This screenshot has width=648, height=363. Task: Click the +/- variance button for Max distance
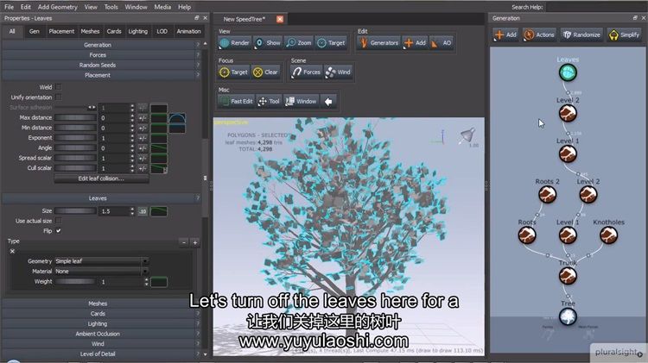143,118
